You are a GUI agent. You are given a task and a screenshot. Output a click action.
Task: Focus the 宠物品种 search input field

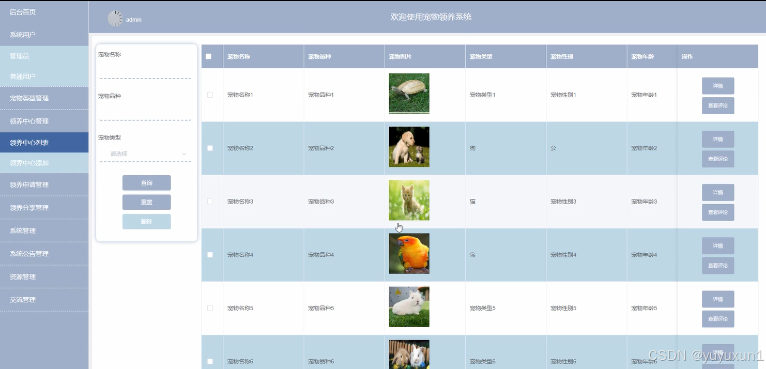point(145,113)
